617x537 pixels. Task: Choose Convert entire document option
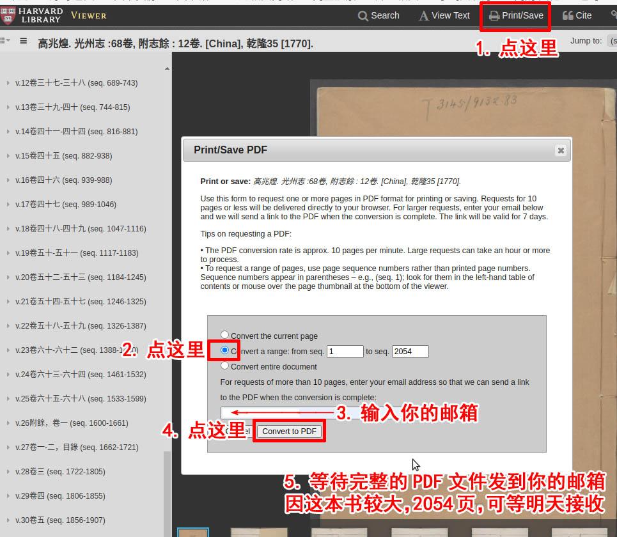pos(224,366)
